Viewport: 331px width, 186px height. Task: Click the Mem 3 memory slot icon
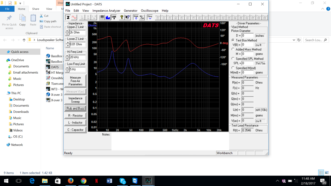(170, 17)
